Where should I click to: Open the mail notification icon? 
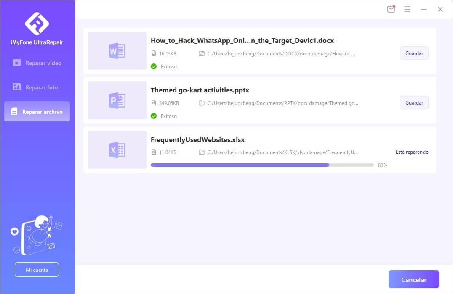coord(391,9)
